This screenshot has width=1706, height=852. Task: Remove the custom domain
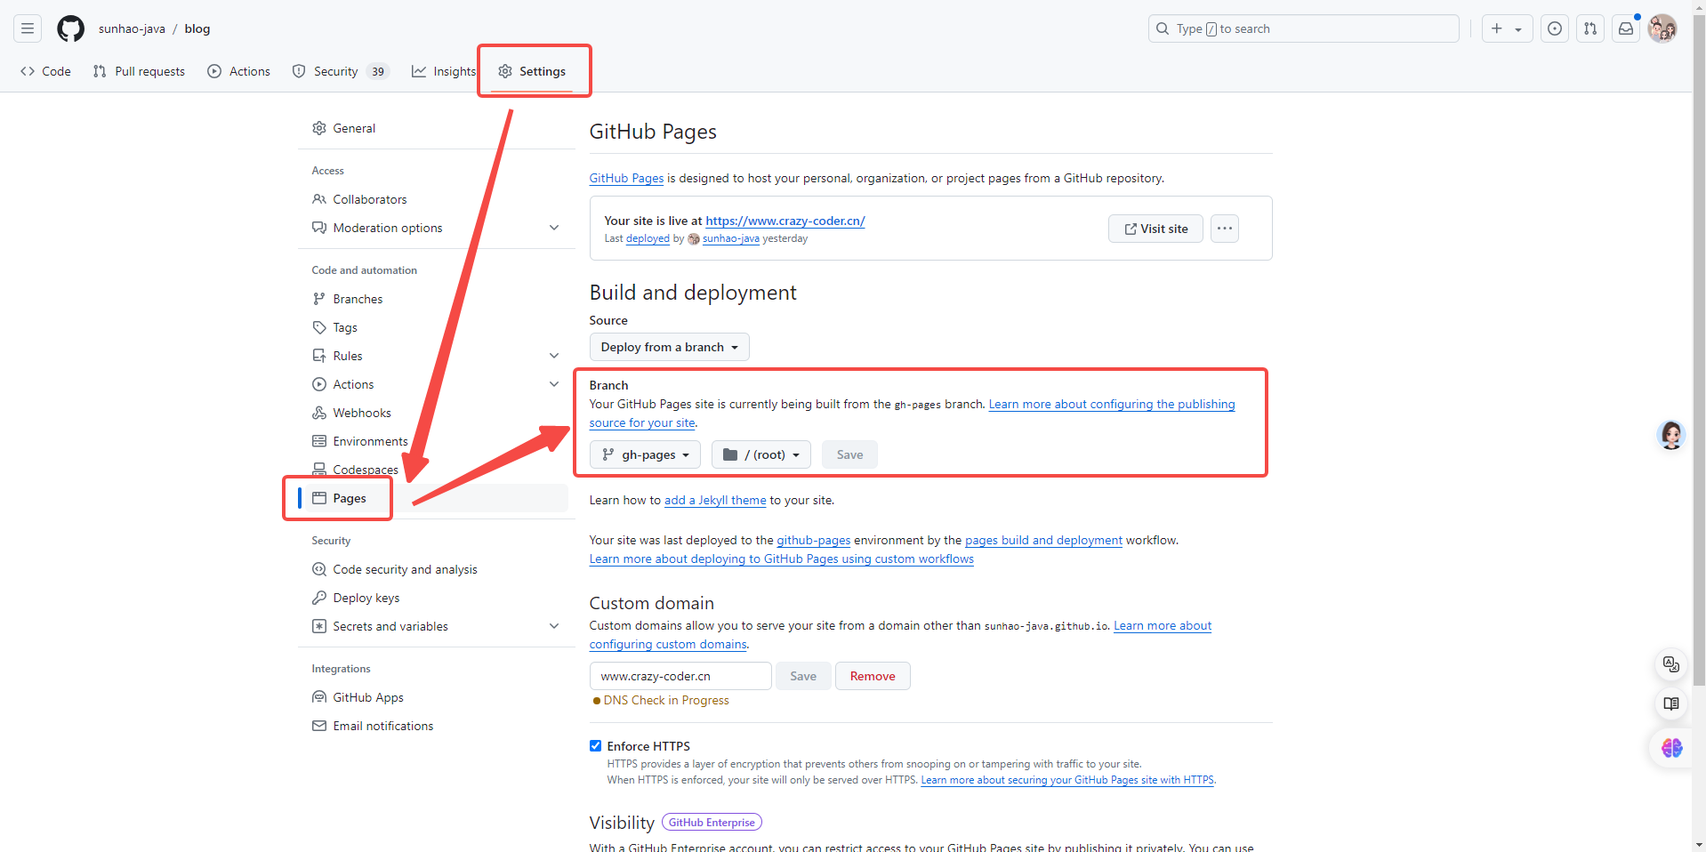pyautogui.click(x=873, y=676)
